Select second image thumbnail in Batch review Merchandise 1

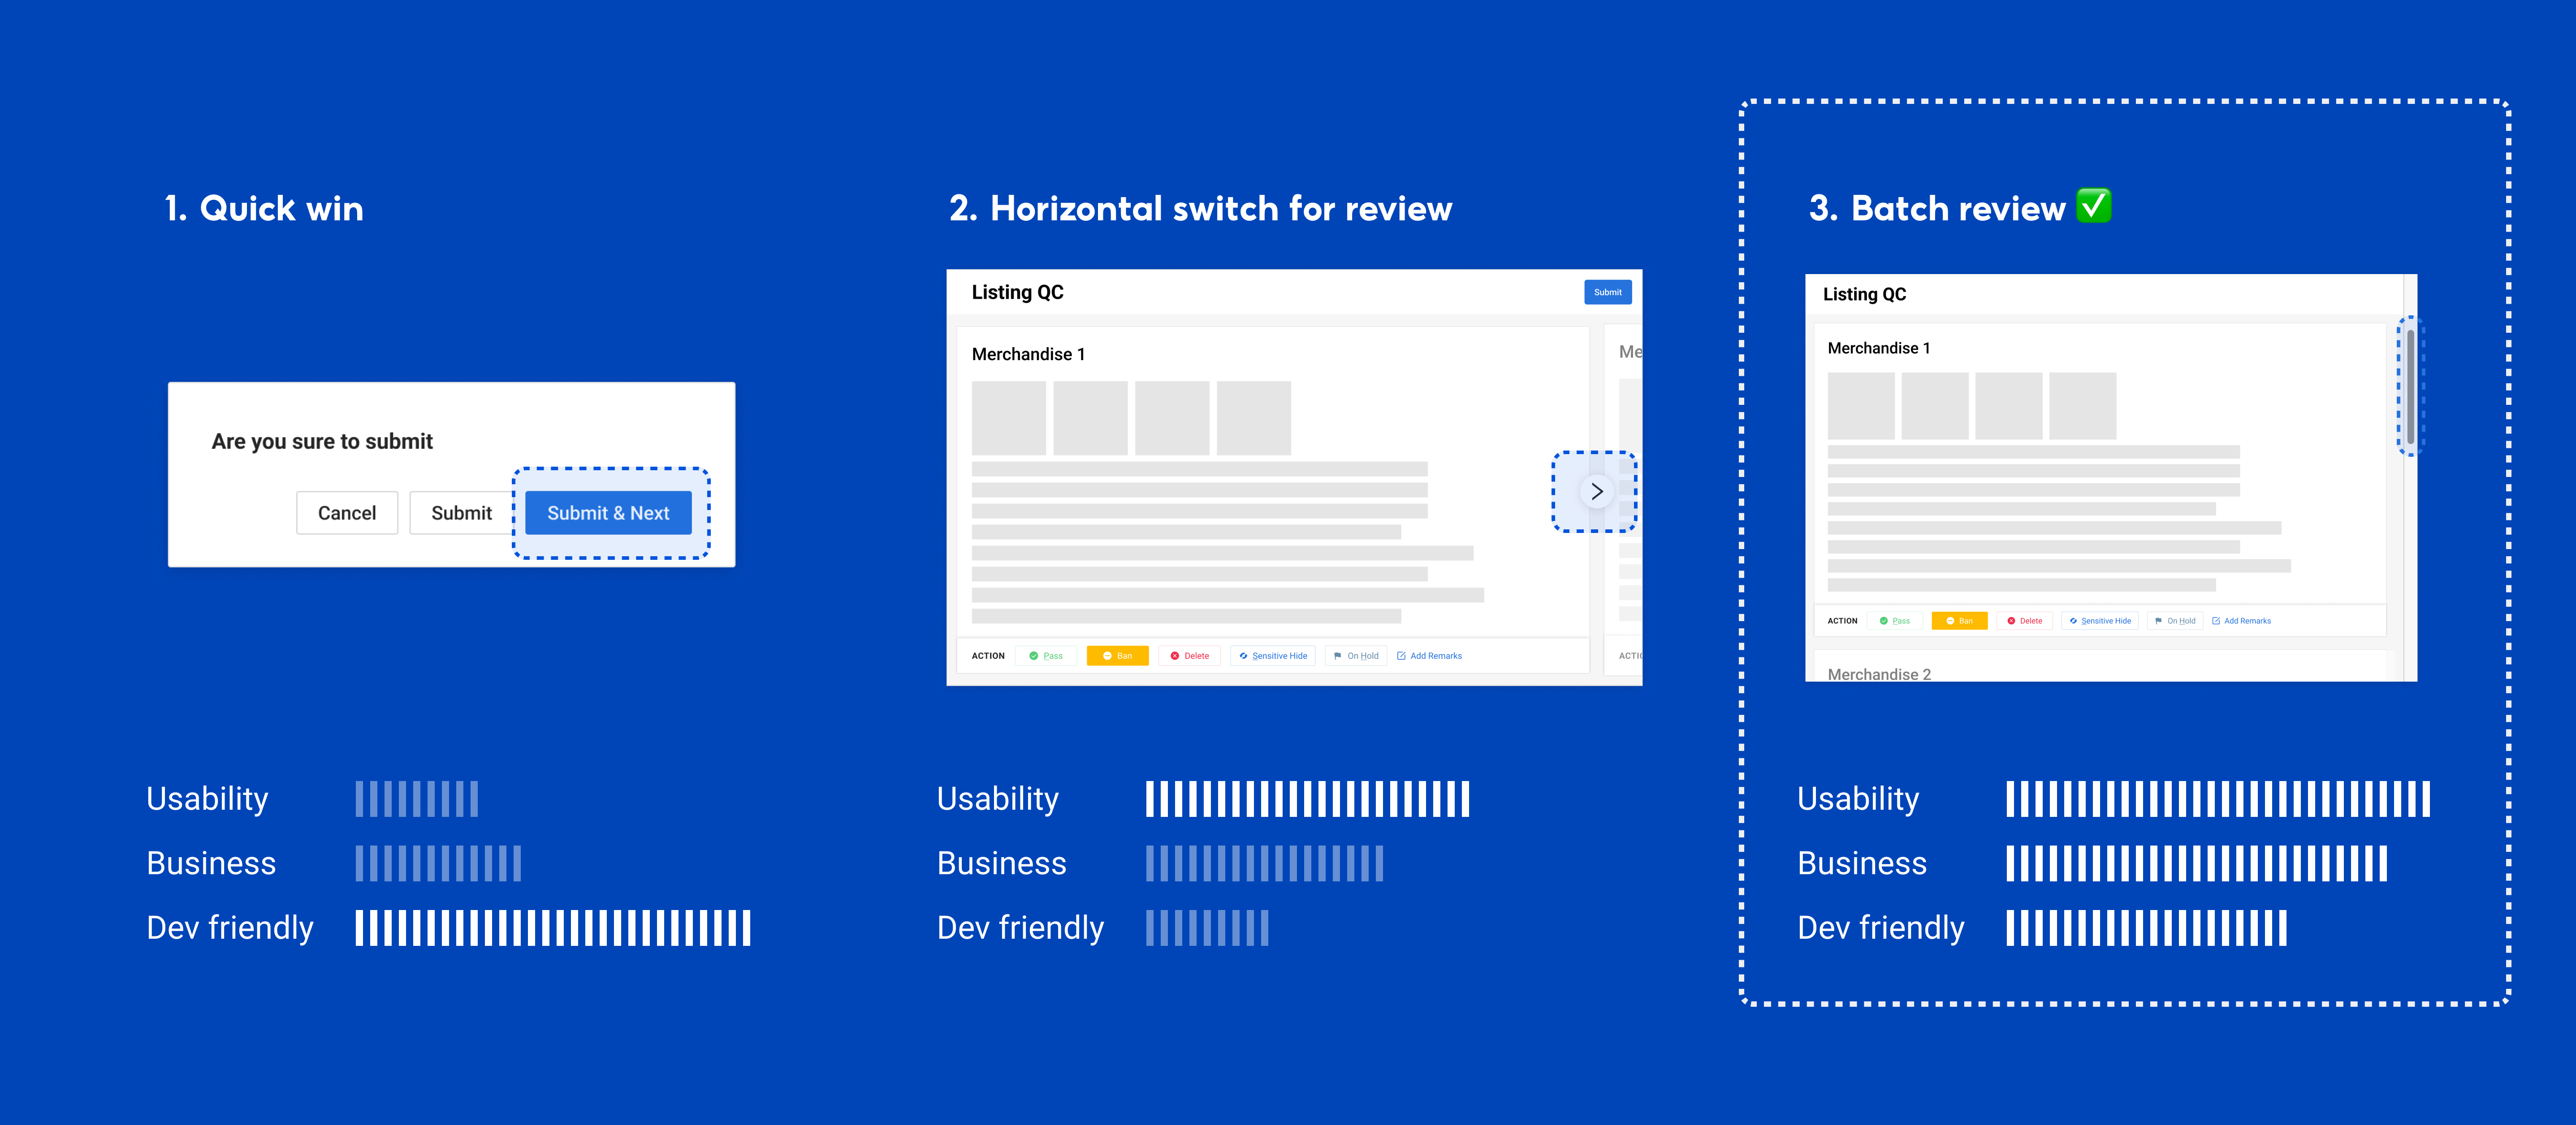(x=1935, y=406)
